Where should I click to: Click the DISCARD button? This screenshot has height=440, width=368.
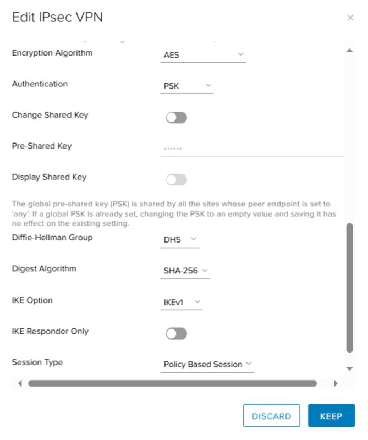pyautogui.click(x=271, y=416)
